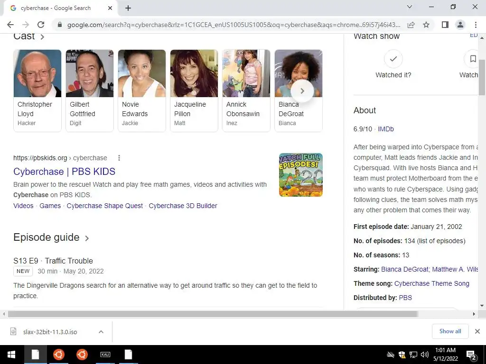The image size is (486, 364).
Task: Bookmark this tab with the star icon
Action: pyautogui.click(x=426, y=25)
